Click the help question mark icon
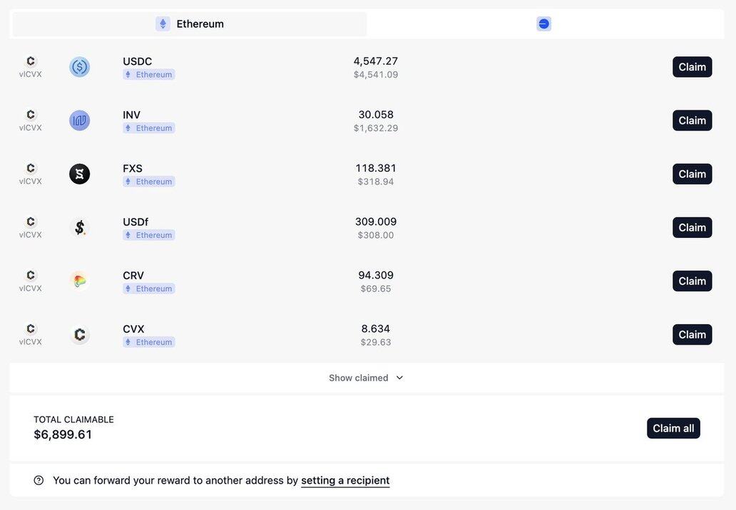 pyautogui.click(x=39, y=481)
